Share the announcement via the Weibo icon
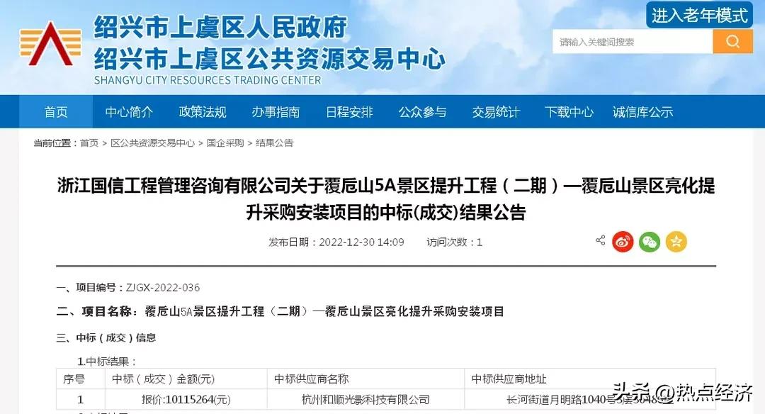 tap(622, 242)
